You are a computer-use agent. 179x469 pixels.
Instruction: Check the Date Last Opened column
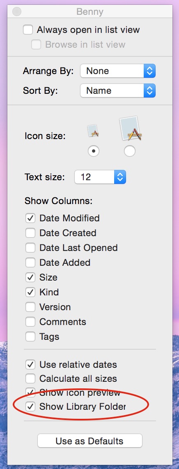click(30, 248)
